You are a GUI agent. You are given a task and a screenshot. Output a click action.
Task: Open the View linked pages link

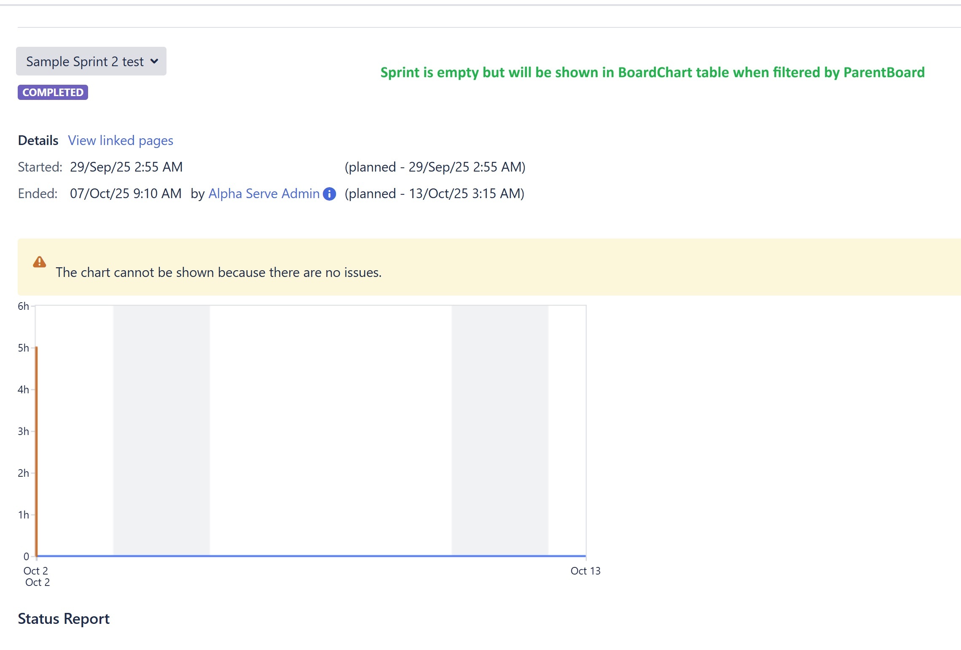(x=121, y=140)
